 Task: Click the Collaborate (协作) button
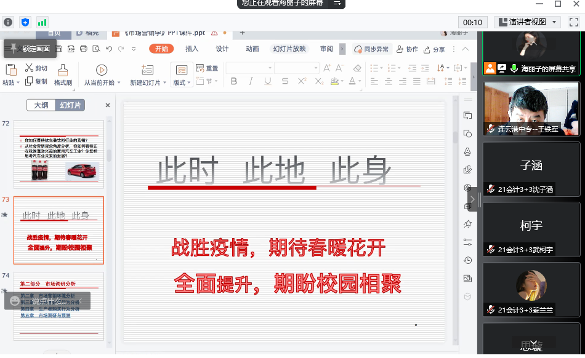click(408, 49)
